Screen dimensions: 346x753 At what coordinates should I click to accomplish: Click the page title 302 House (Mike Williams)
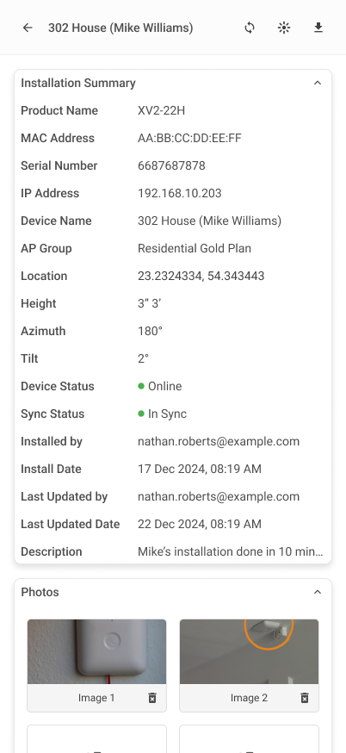120,28
